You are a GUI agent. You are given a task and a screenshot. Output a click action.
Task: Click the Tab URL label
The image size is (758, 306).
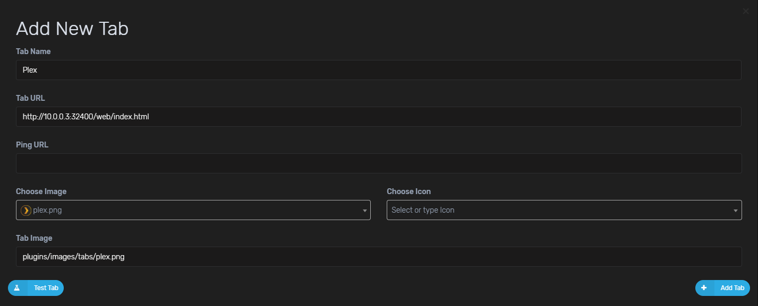tap(31, 98)
